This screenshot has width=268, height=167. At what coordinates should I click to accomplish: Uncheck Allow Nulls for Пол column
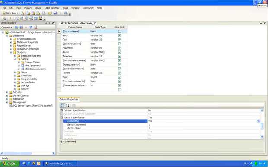pos(120,40)
